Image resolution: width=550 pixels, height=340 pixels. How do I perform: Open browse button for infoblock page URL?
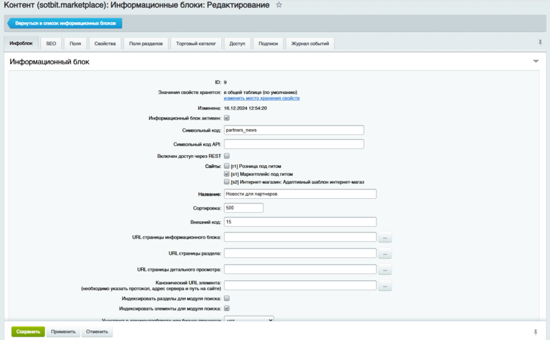click(385, 238)
